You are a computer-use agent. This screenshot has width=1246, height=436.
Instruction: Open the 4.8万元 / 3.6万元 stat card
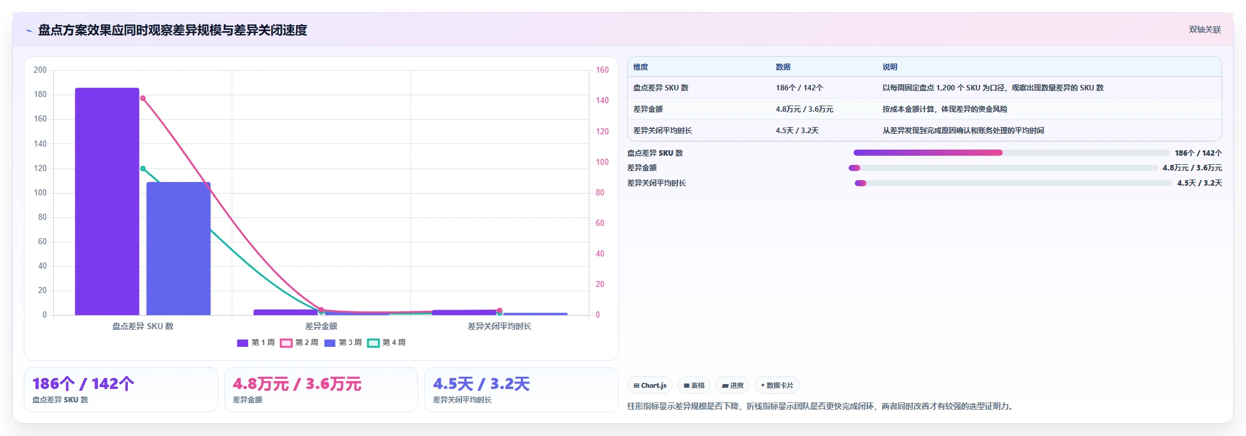[x=321, y=390]
